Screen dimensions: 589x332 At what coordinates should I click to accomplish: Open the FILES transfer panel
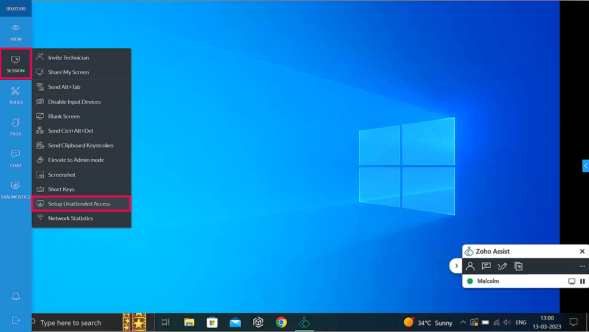[15, 127]
